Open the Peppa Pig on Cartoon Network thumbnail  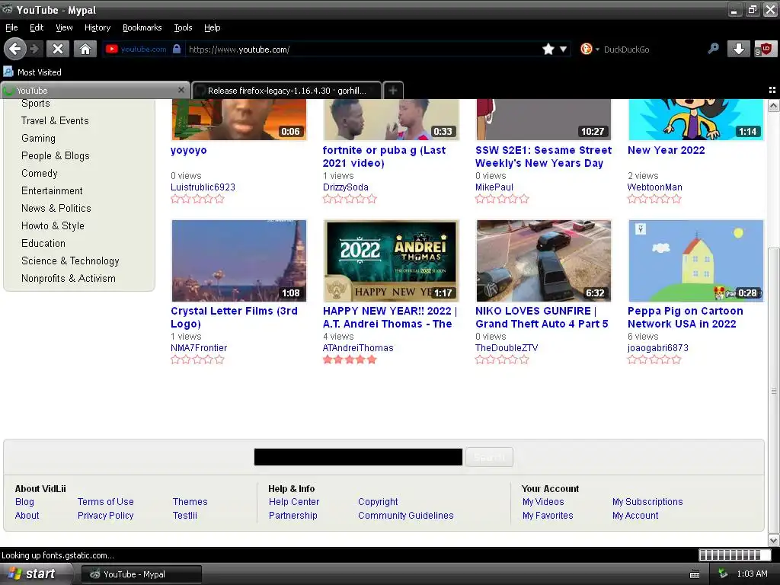(696, 261)
